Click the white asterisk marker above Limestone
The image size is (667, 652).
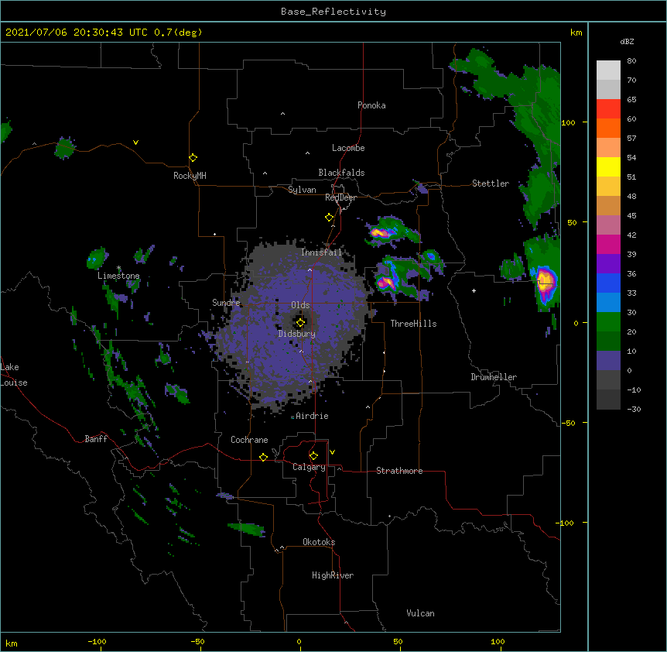click(x=118, y=268)
